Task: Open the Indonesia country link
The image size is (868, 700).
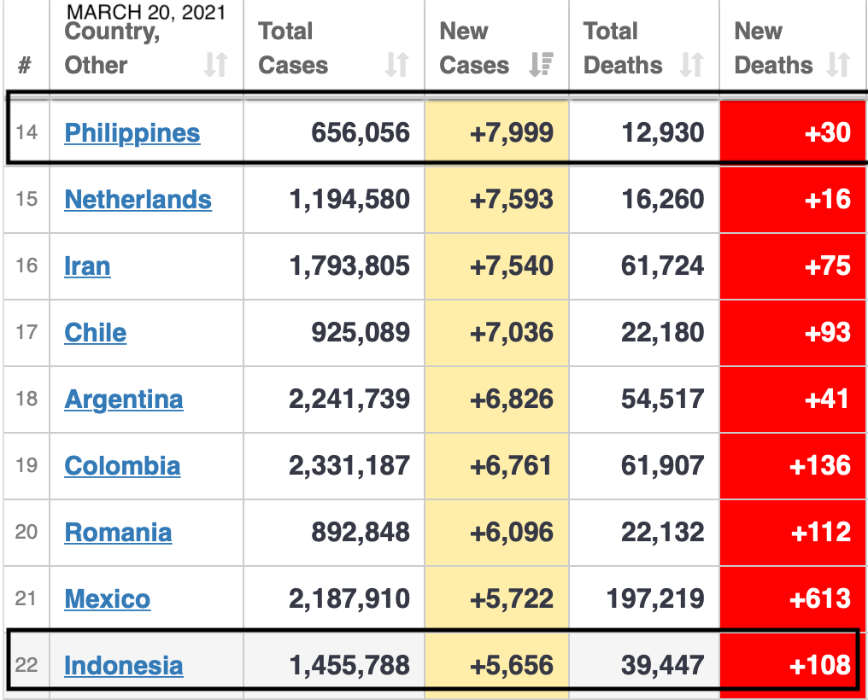Action: (x=123, y=666)
